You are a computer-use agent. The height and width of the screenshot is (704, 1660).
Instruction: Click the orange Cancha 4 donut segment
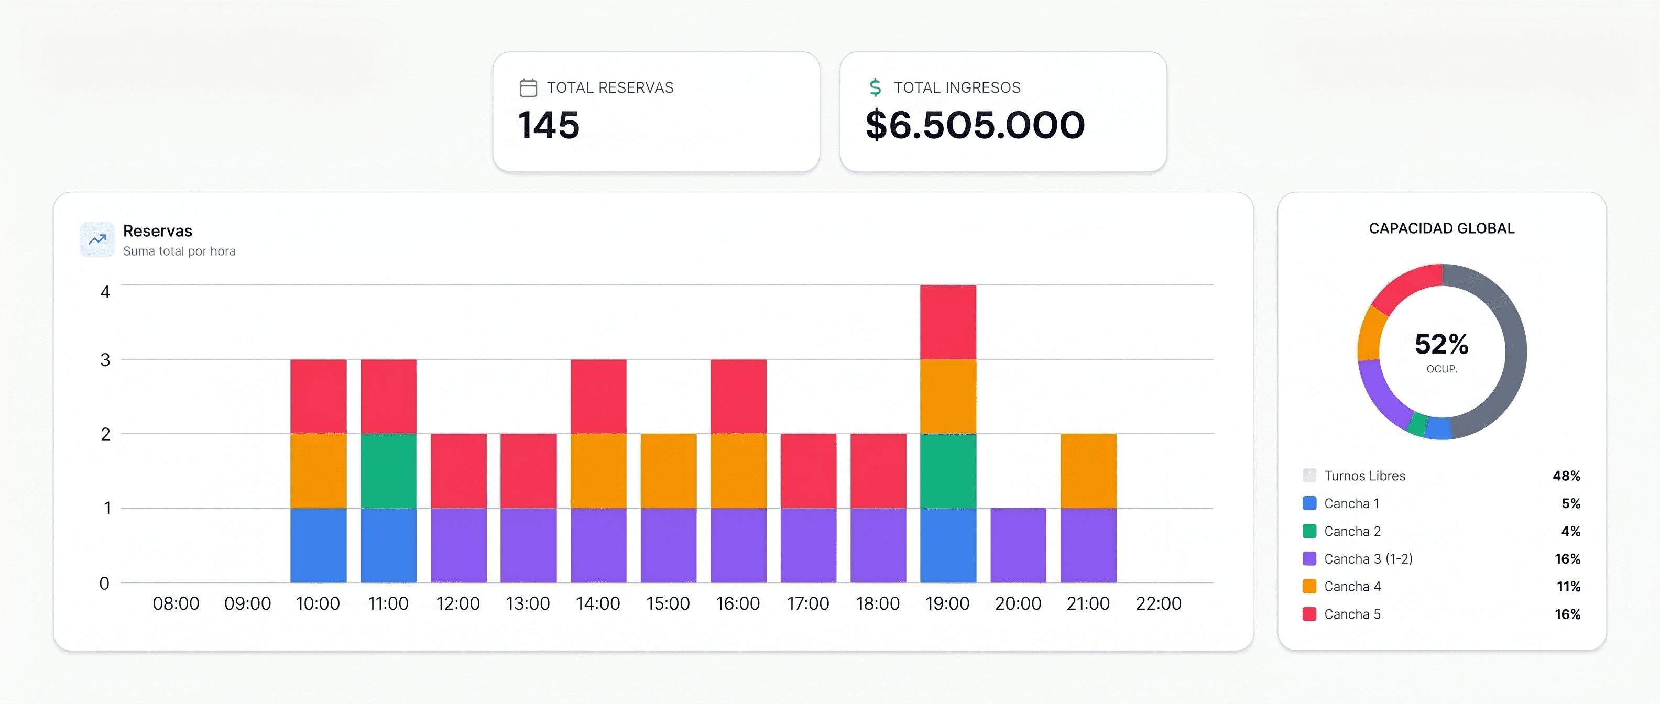coord(1370,333)
